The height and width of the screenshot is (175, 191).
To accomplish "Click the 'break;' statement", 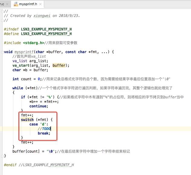I will click(x=44, y=133).
